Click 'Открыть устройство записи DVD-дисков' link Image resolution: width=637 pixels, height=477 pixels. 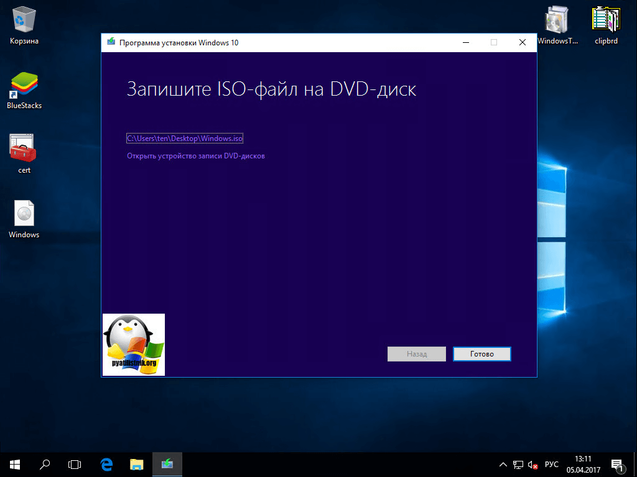[x=196, y=156]
